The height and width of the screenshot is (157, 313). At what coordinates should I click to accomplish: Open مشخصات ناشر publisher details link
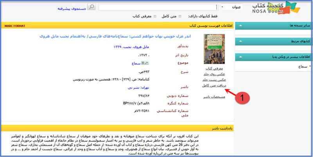[x=214, y=97]
